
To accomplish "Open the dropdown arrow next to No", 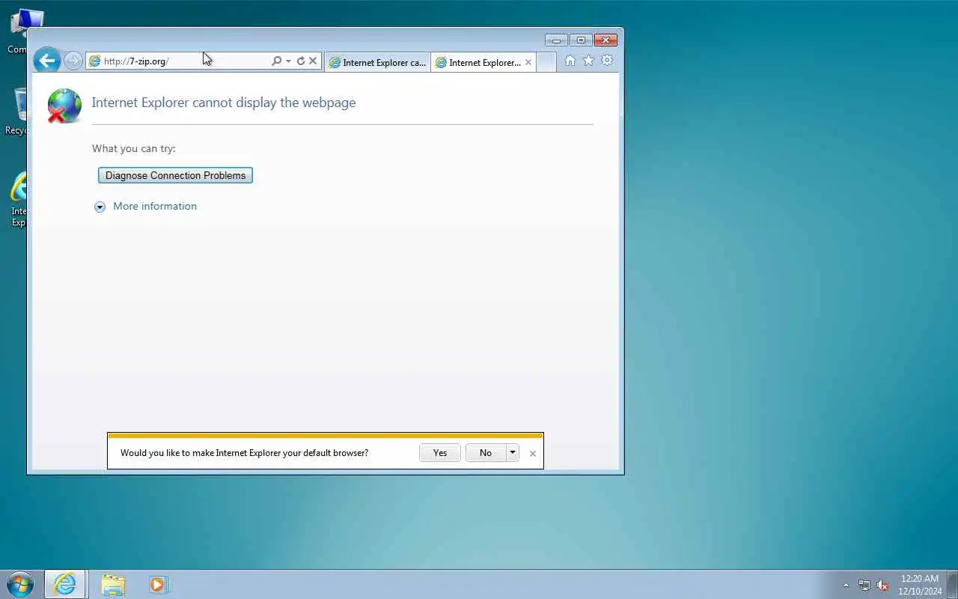I will click(513, 453).
